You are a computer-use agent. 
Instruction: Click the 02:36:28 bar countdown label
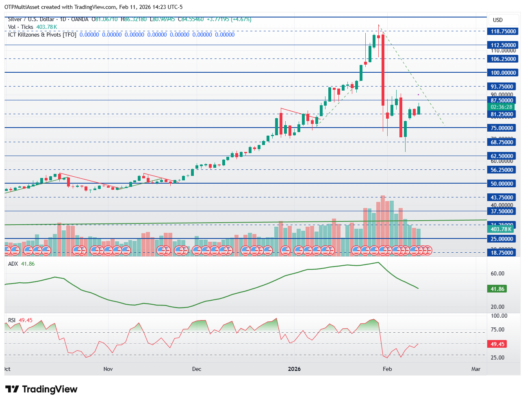501,107
